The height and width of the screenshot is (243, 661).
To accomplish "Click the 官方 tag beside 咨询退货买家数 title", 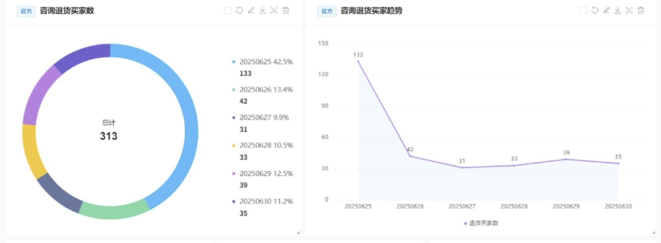I will coord(26,11).
